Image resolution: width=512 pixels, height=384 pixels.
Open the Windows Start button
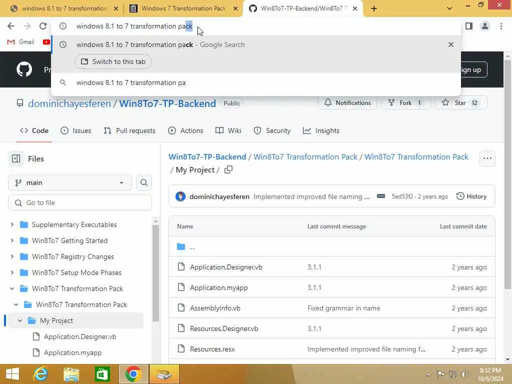coord(12,374)
